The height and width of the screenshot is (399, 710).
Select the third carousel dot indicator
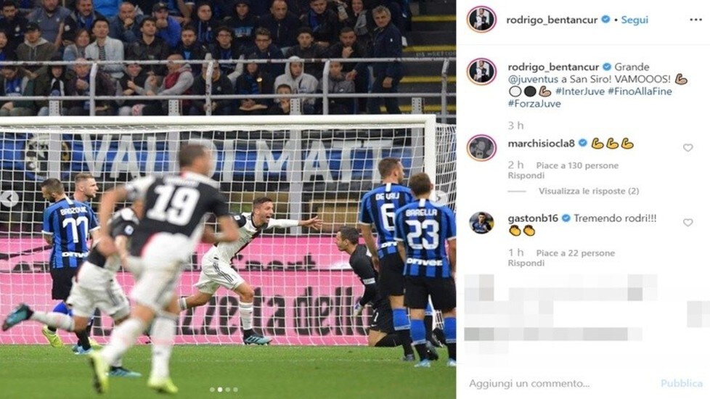pyautogui.click(x=228, y=390)
